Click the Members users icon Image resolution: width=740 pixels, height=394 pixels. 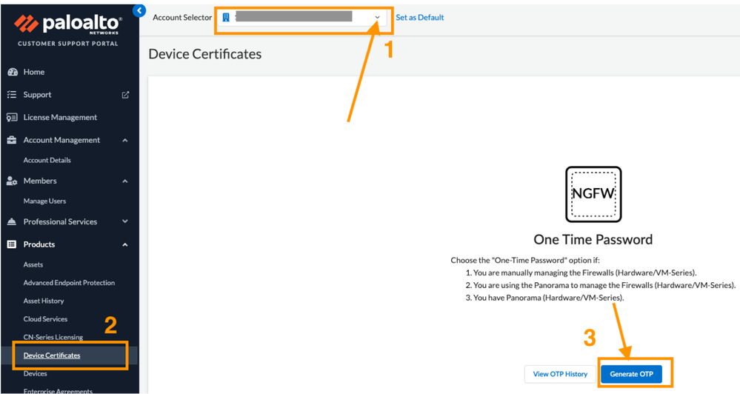(x=12, y=181)
